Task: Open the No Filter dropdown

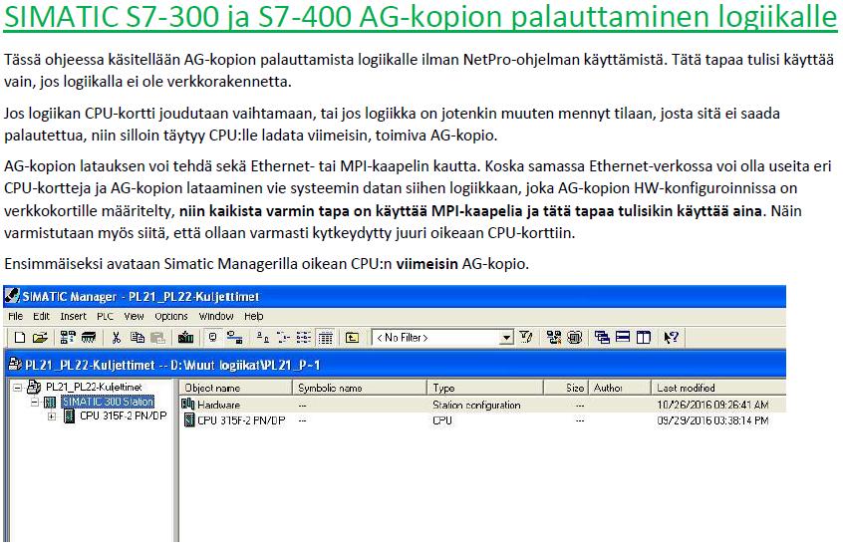Action: tap(506, 338)
